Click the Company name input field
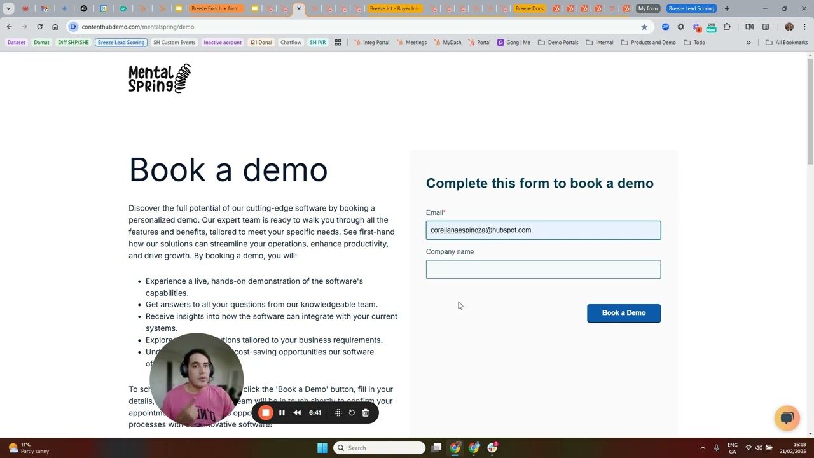 [x=543, y=269]
